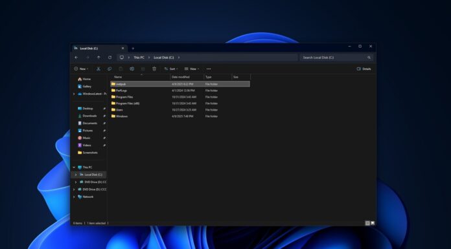Click the Windows folder icon
The width and height of the screenshot is (451, 249).
click(113, 116)
